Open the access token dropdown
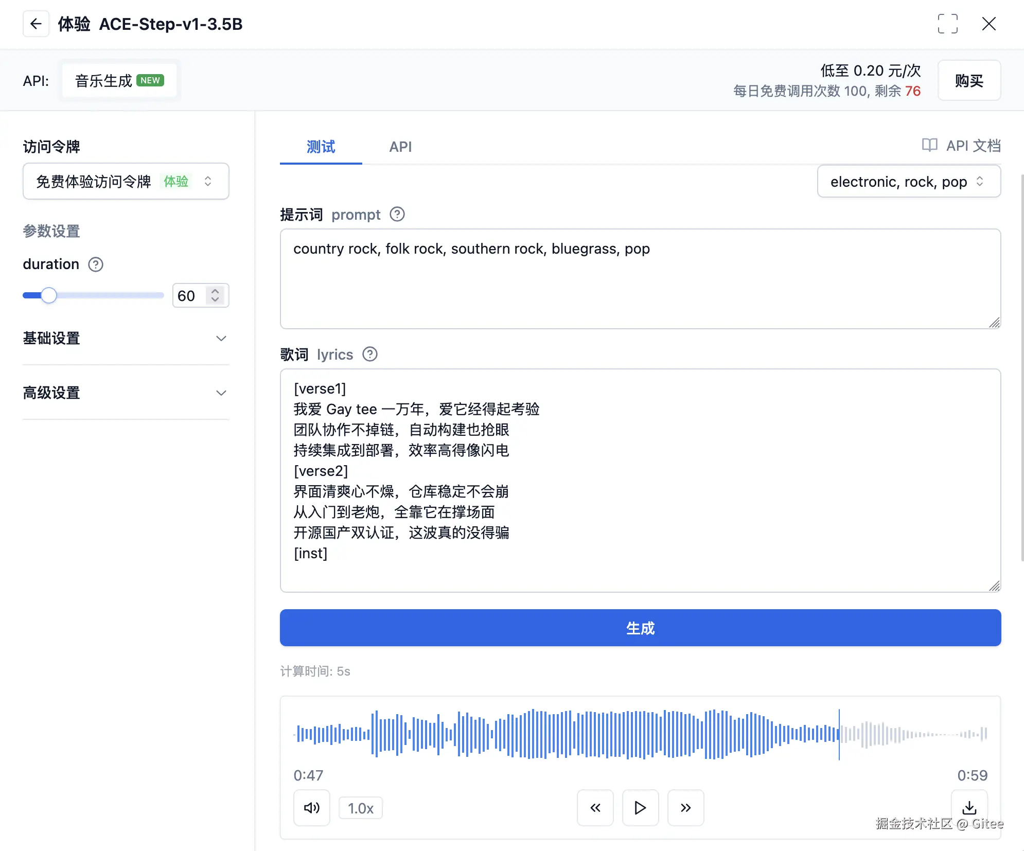This screenshot has height=851, width=1024. click(x=126, y=181)
